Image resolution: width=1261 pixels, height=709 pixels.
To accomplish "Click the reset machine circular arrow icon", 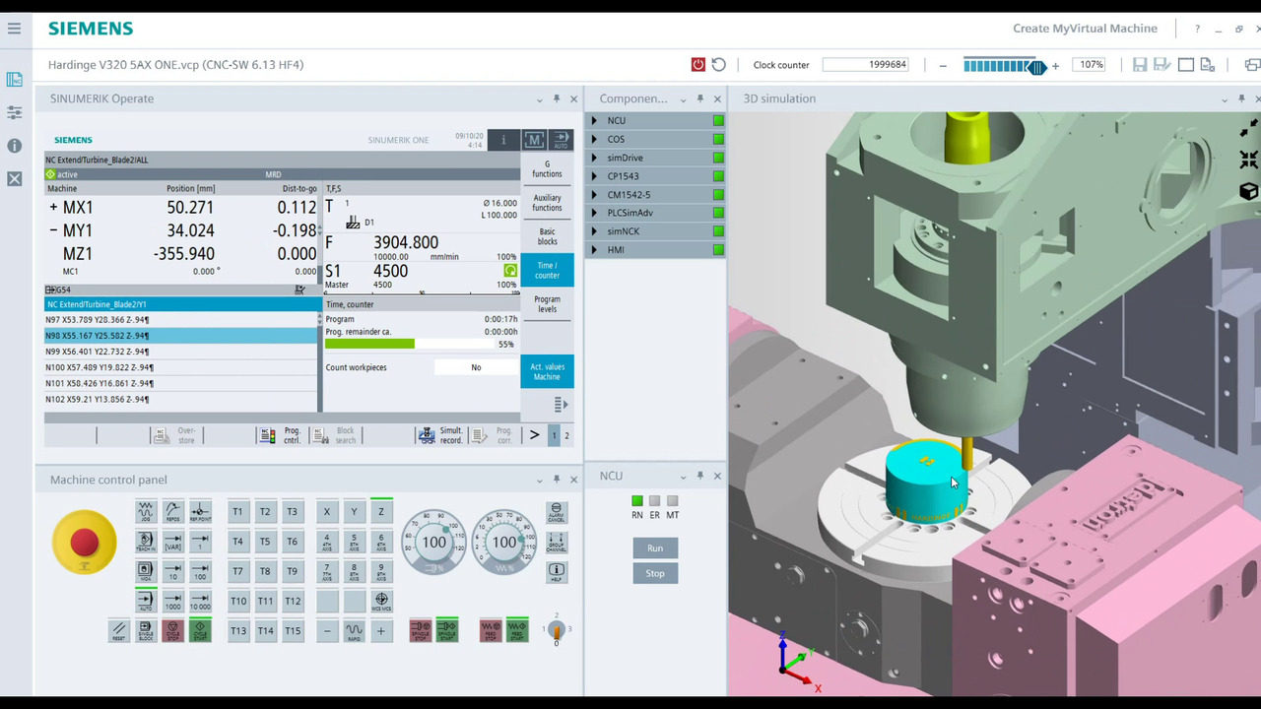I will (x=719, y=65).
